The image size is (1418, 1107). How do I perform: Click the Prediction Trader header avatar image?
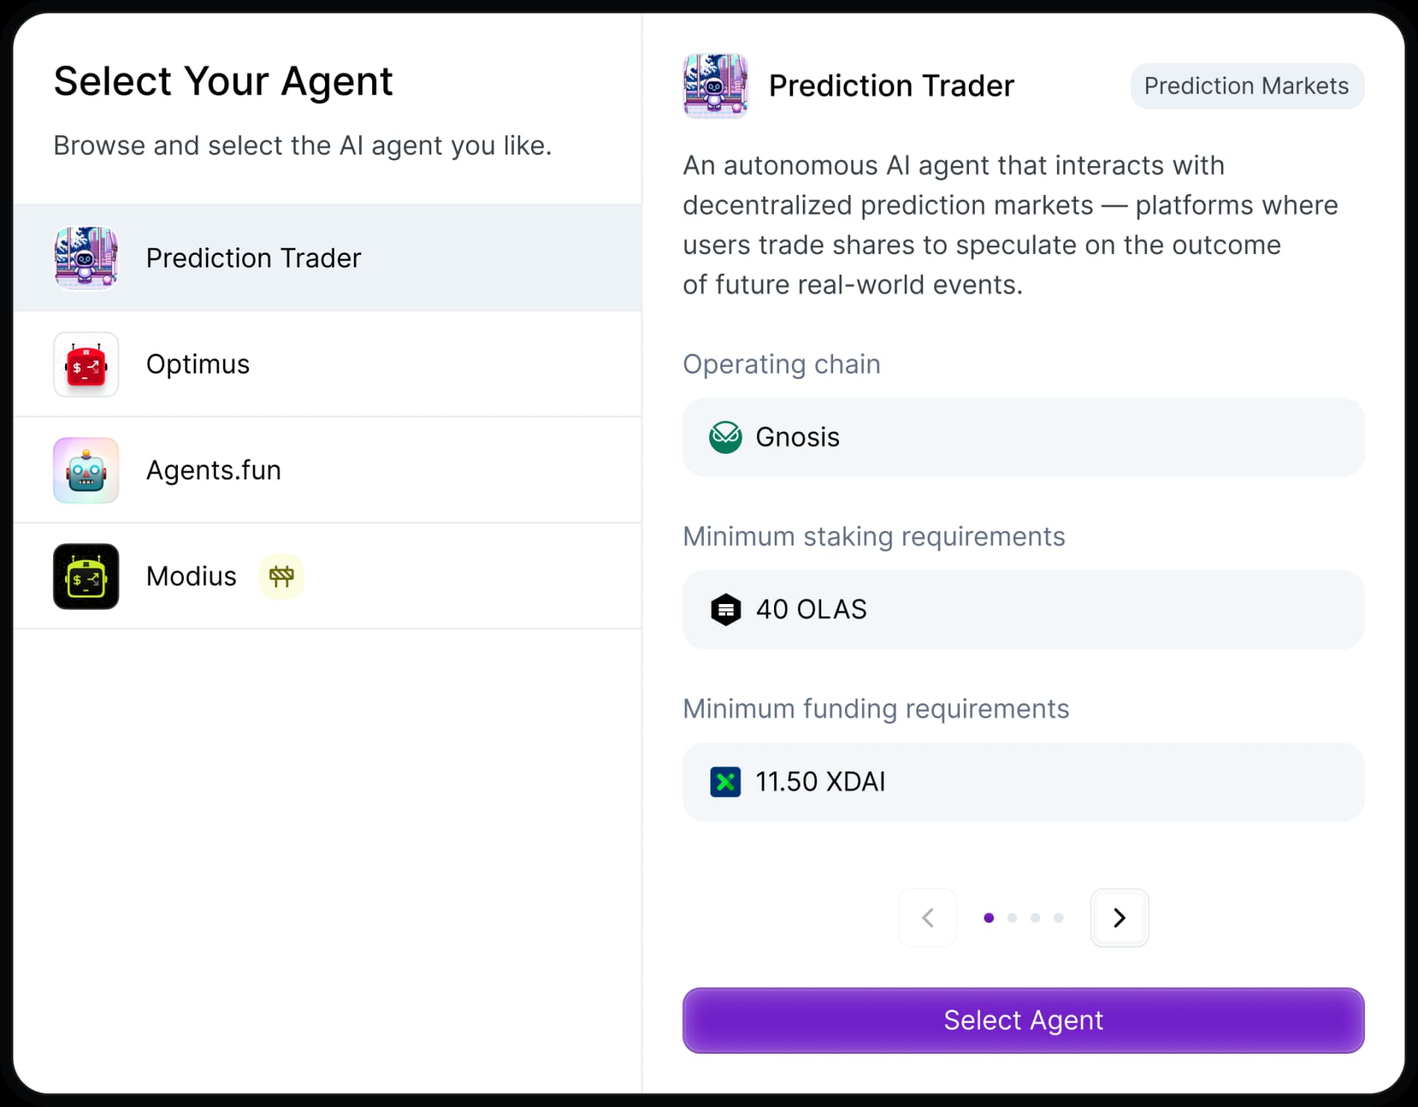(715, 86)
